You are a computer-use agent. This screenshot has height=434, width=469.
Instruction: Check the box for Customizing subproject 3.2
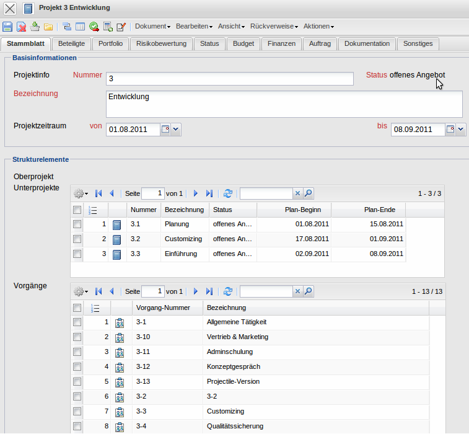pos(77,239)
